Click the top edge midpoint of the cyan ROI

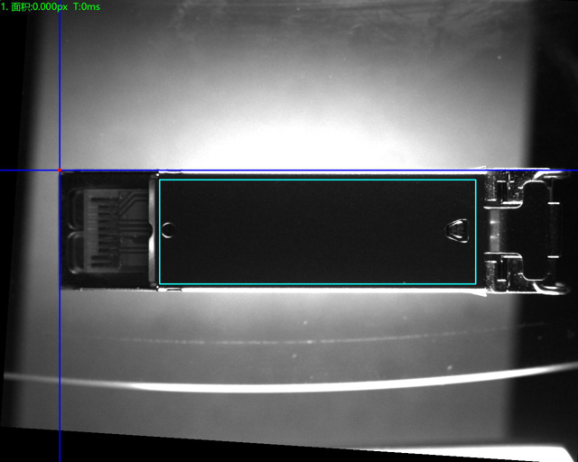pyautogui.click(x=317, y=180)
